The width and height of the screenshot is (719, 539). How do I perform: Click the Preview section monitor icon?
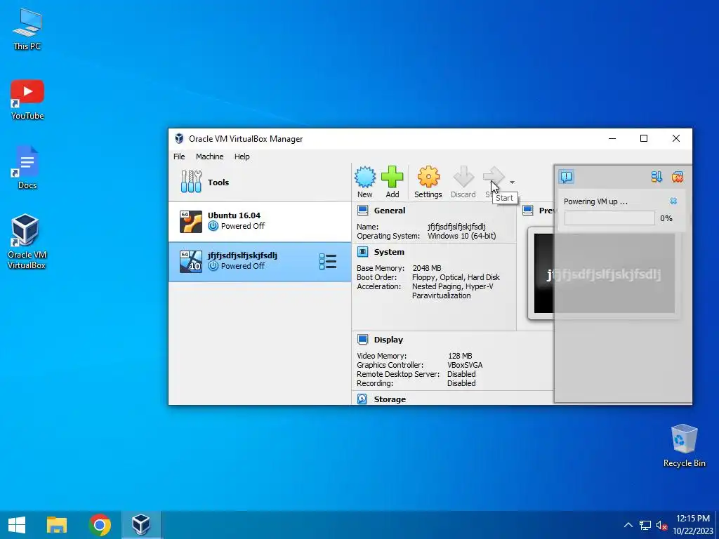[528, 211]
